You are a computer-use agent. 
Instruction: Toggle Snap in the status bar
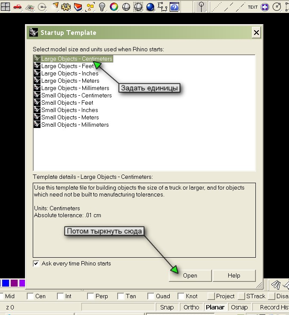point(167,307)
